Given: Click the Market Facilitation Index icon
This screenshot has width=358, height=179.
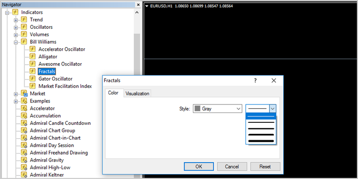Looking at the screenshot, I should (x=33, y=86).
